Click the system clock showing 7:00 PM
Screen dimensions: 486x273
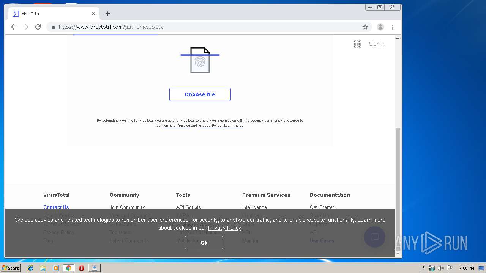466,268
